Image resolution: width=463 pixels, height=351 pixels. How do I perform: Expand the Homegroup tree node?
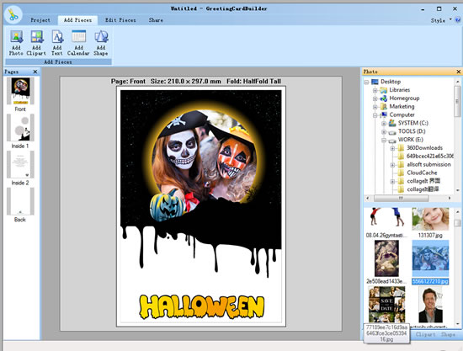click(x=375, y=98)
